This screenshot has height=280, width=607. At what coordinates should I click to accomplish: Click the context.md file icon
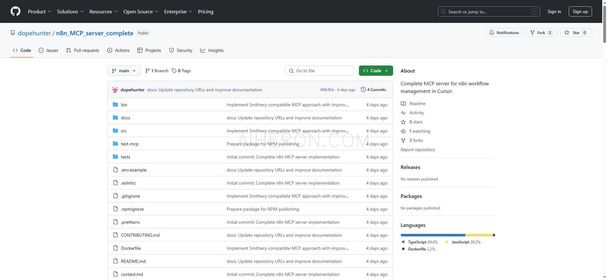pyautogui.click(x=115, y=274)
